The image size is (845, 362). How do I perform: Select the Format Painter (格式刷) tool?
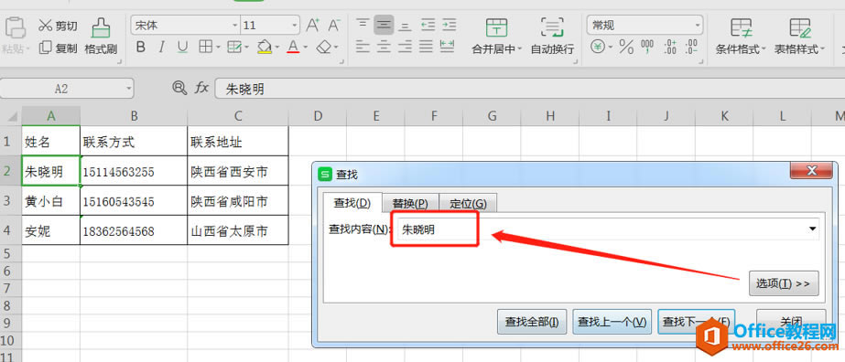pyautogui.click(x=101, y=37)
